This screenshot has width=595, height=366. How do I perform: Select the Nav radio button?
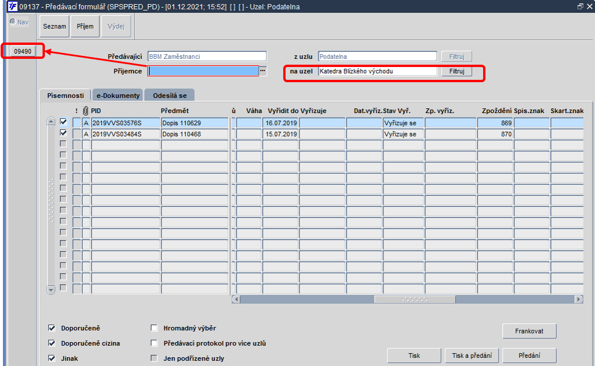(x=12, y=22)
